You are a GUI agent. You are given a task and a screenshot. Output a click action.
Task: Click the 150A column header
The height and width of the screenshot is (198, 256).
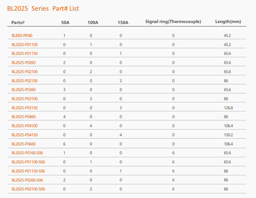[x=123, y=23]
